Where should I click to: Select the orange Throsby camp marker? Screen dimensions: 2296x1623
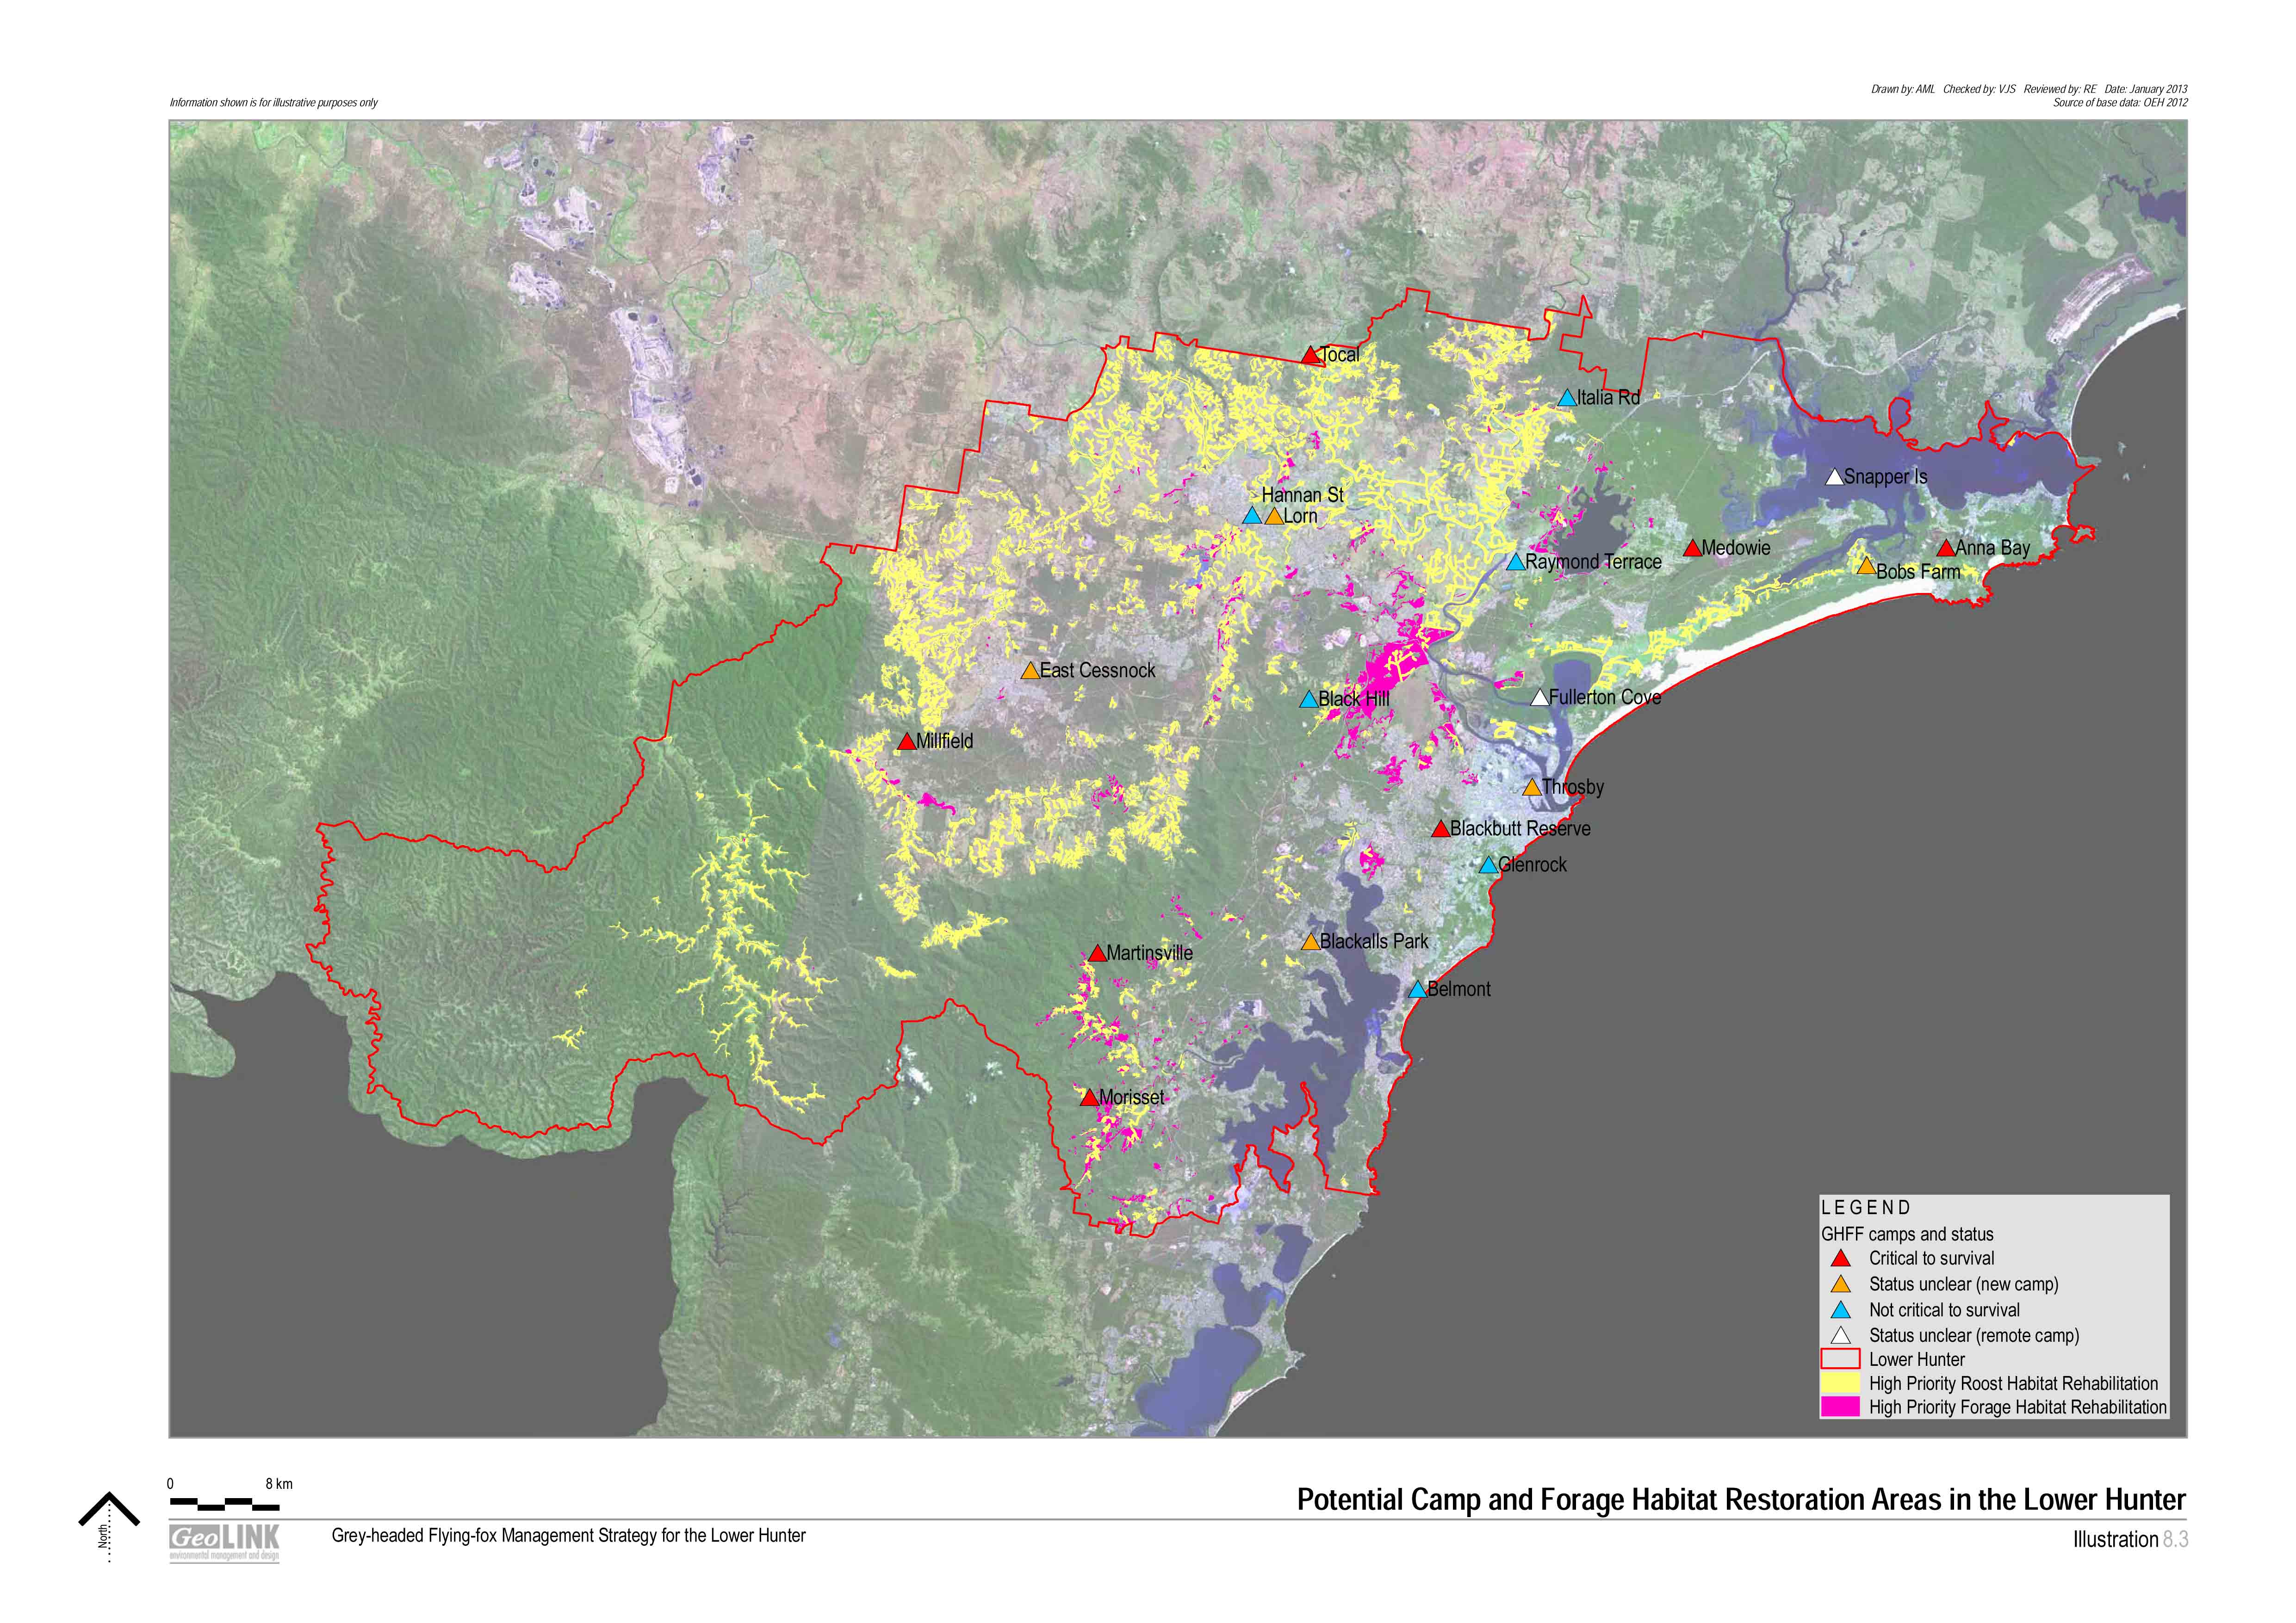coord(1532,788)
